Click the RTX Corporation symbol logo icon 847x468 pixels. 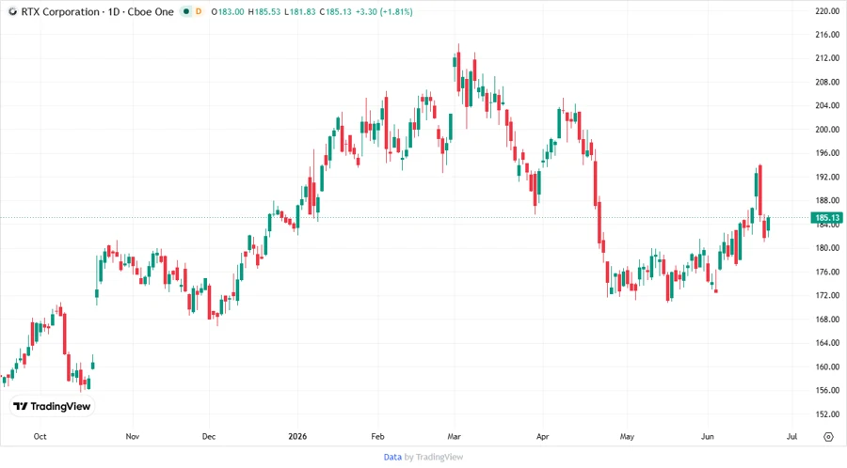coord(12,11)
